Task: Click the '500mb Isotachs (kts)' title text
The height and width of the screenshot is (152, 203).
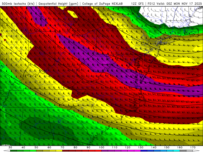Action: click(18, 4)
